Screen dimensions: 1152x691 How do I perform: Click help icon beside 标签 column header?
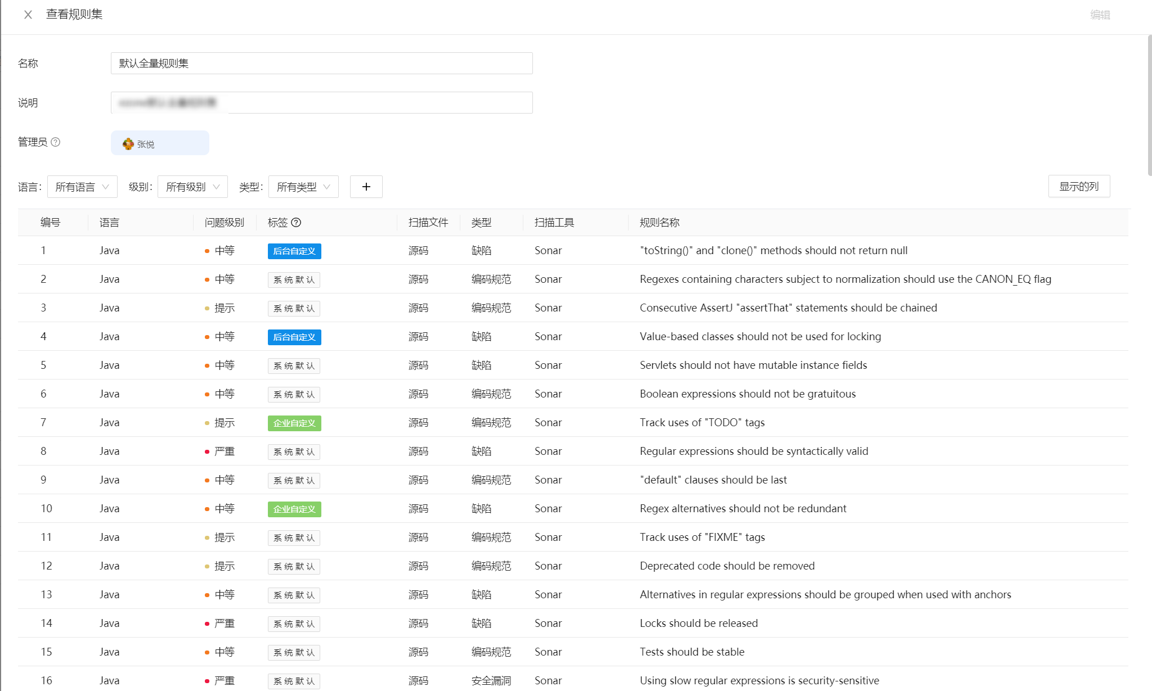tap(296, 223)
